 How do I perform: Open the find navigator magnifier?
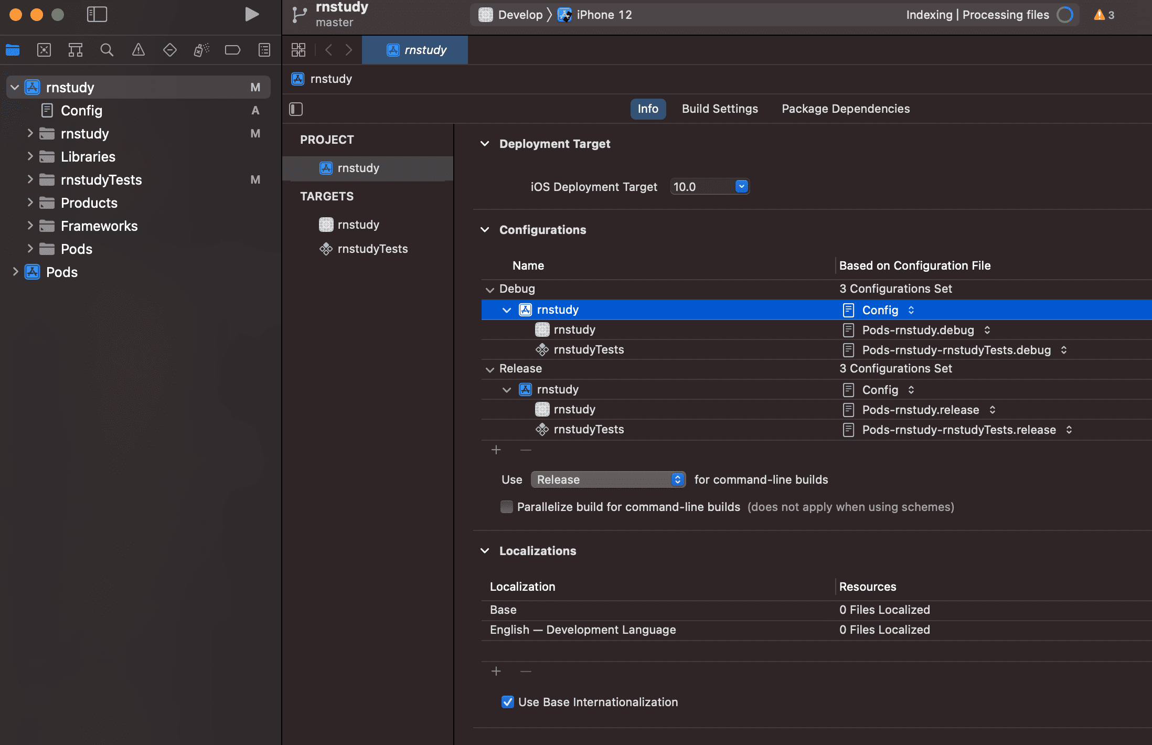107,50
